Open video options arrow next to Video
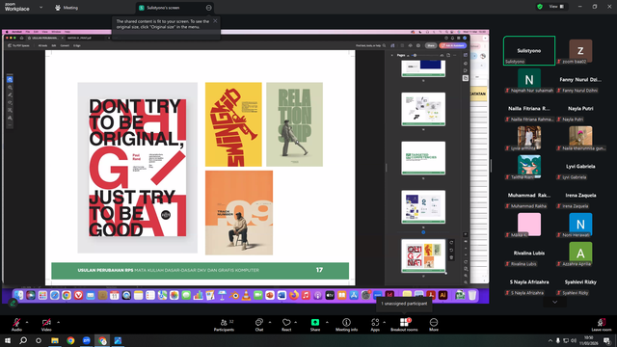Viewport: 617px width, 347px height. (x=58, y=322)
